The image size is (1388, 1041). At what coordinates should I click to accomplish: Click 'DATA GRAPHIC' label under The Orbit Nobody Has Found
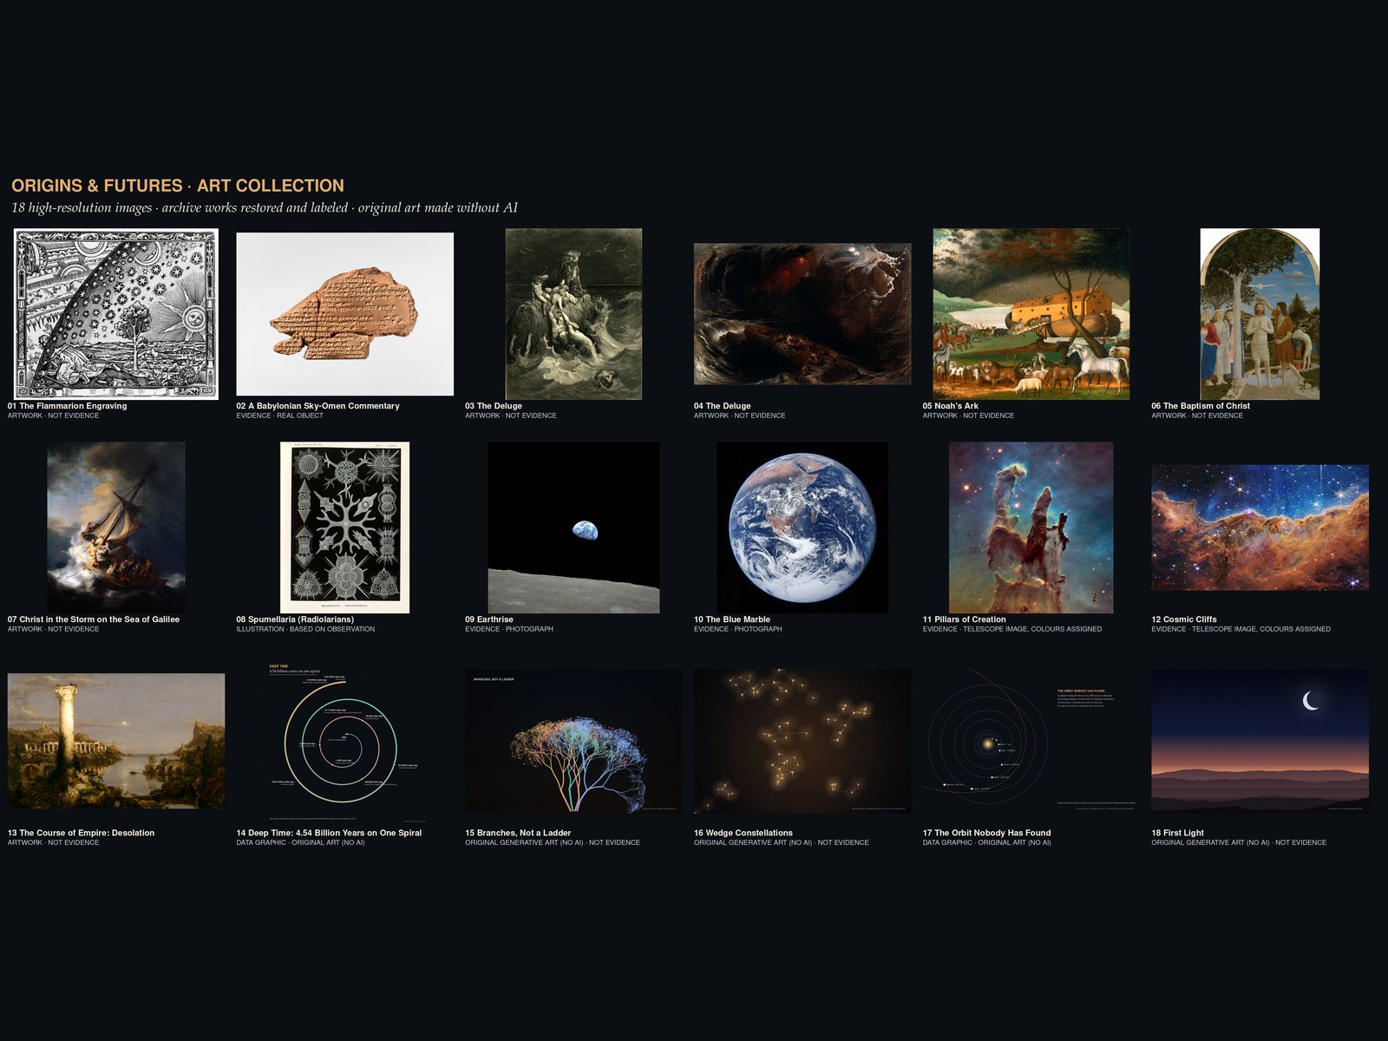[987, 842]
